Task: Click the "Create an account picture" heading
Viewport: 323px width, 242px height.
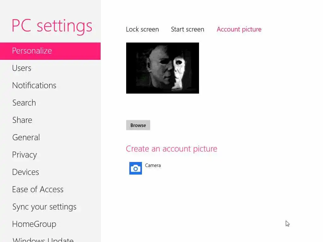Action: (x=171, y=149)
